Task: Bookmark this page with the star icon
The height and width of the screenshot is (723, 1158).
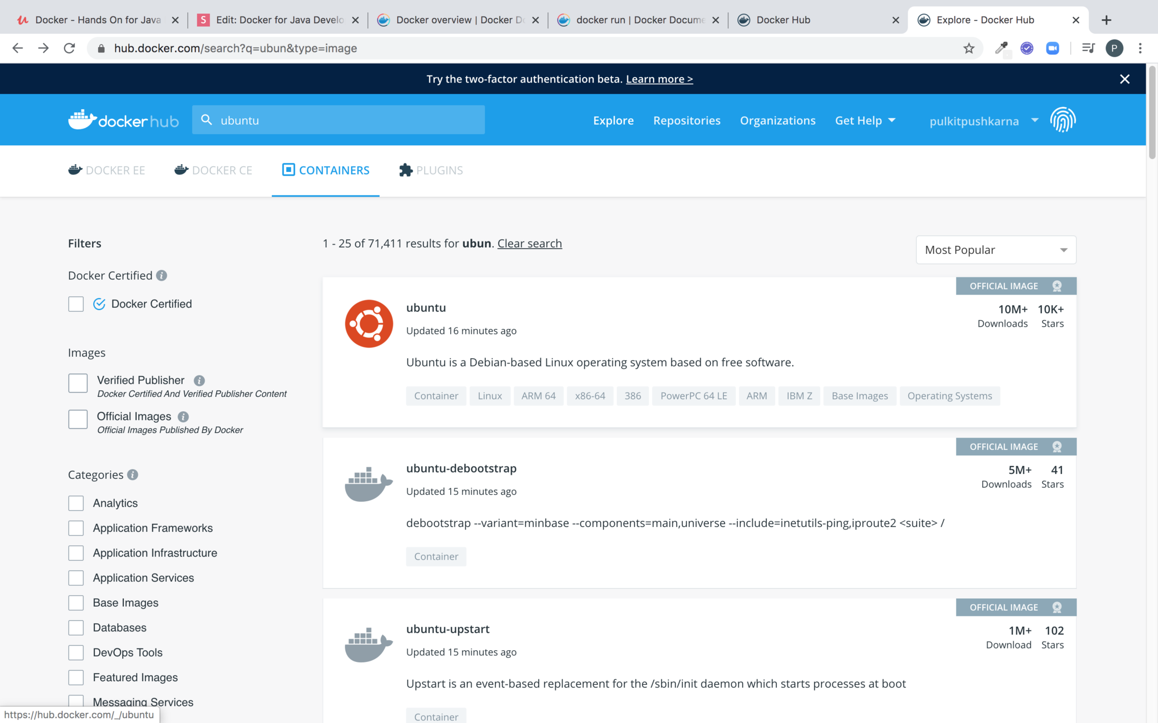Action: pyautogui.click(x=968, y=48)
